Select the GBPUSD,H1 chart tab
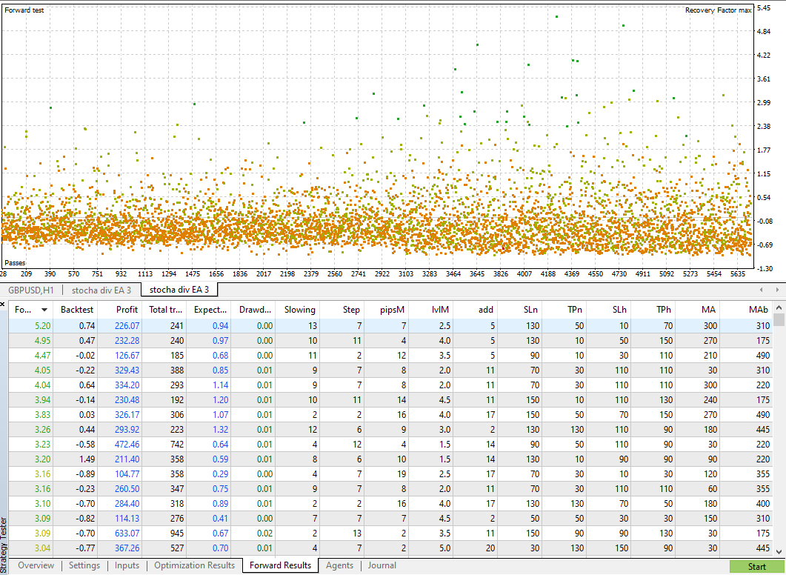Viewport: 786px width, 575px height. [31, 290]
